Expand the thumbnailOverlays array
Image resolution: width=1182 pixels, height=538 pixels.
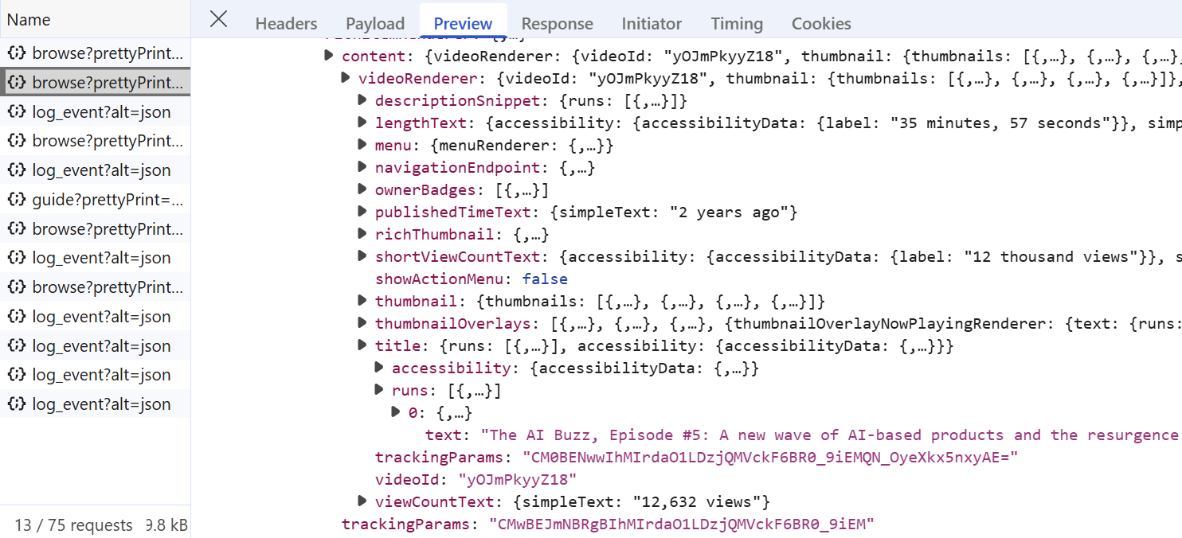click(362, 324)
